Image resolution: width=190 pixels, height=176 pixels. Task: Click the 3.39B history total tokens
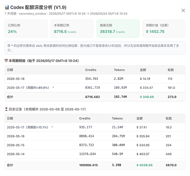tap(116, 165)
